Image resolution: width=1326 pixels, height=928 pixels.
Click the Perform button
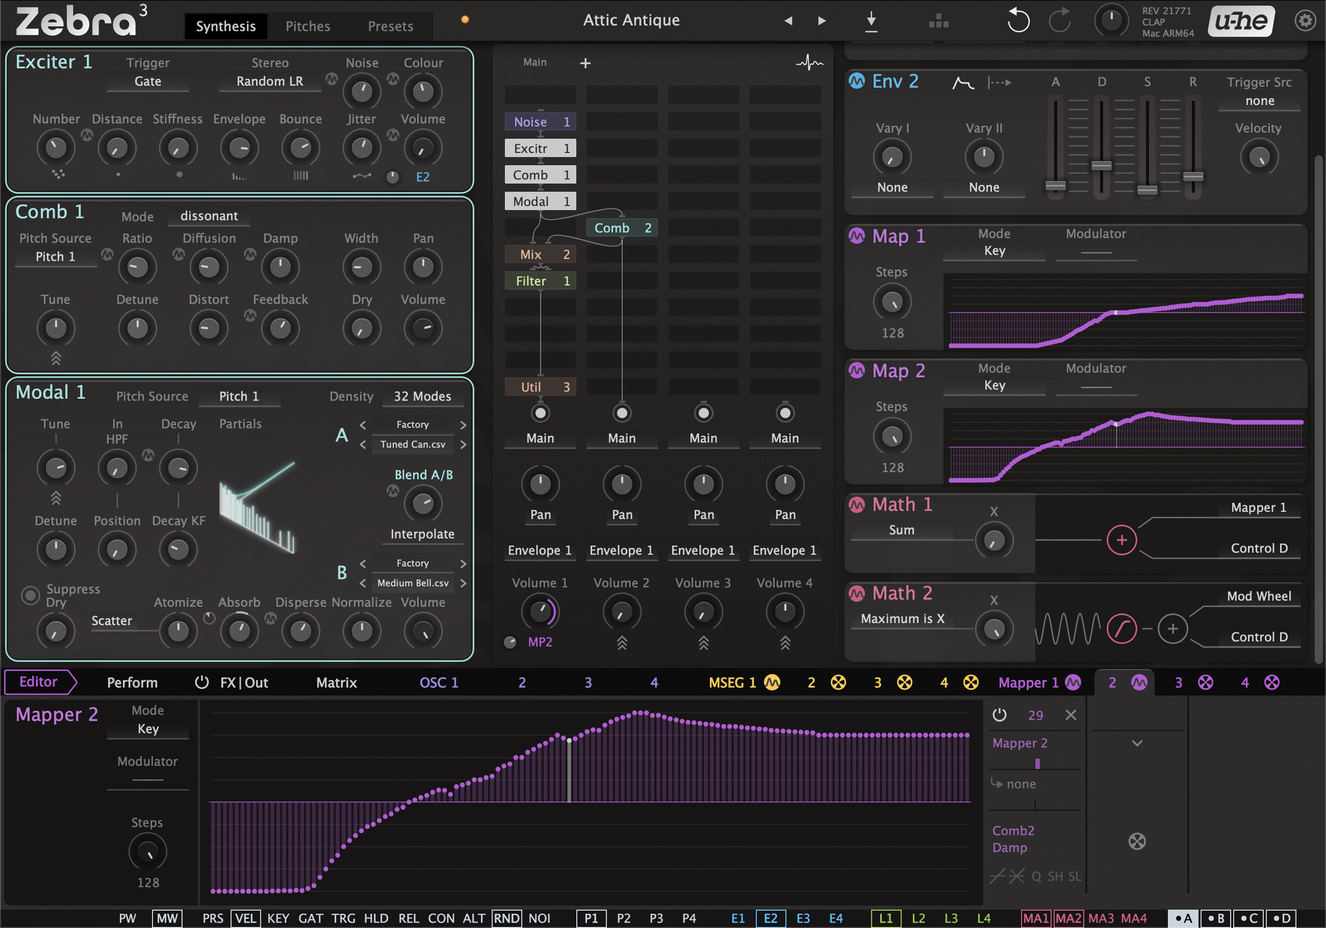pyautogui.click(x=131, y=683)
